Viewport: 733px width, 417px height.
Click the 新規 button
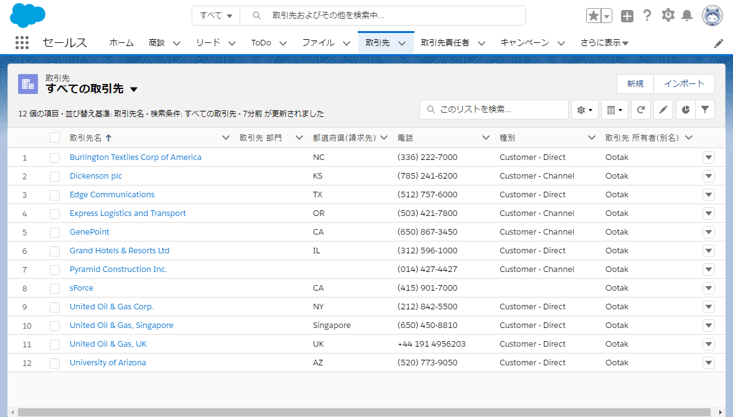click(635, 83)
